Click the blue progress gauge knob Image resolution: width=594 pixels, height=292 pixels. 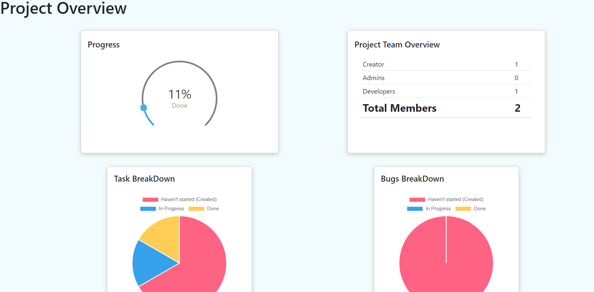(144, 108)
